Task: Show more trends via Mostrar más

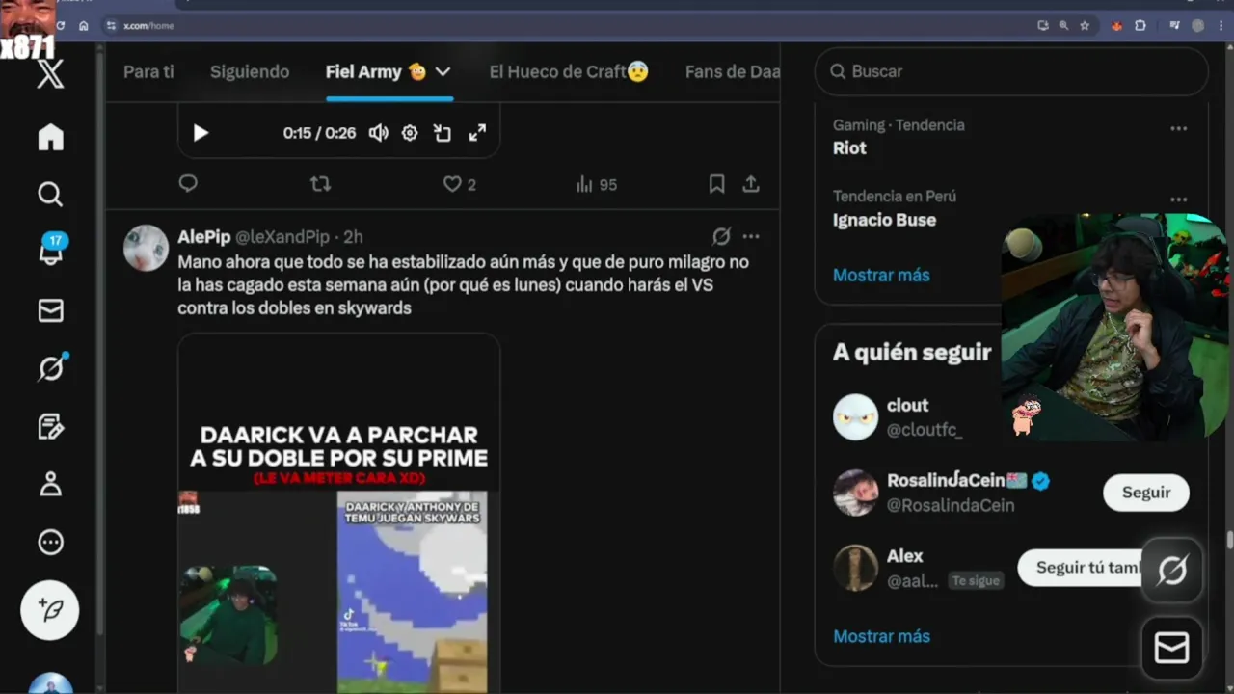Action: (881, 275)
